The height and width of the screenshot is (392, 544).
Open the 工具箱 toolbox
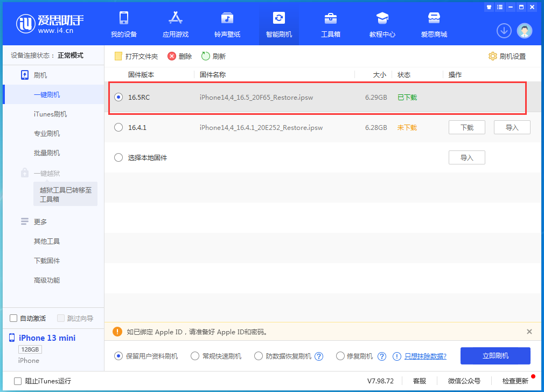[331, 24]
